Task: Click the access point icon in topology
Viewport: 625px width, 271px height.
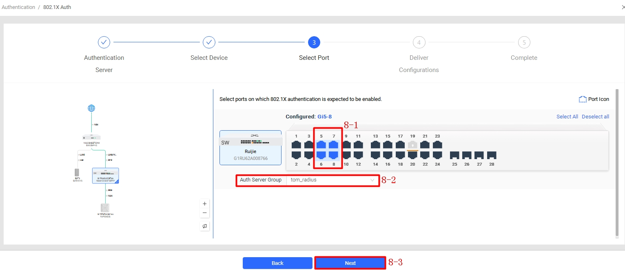Action: point(105,208)
